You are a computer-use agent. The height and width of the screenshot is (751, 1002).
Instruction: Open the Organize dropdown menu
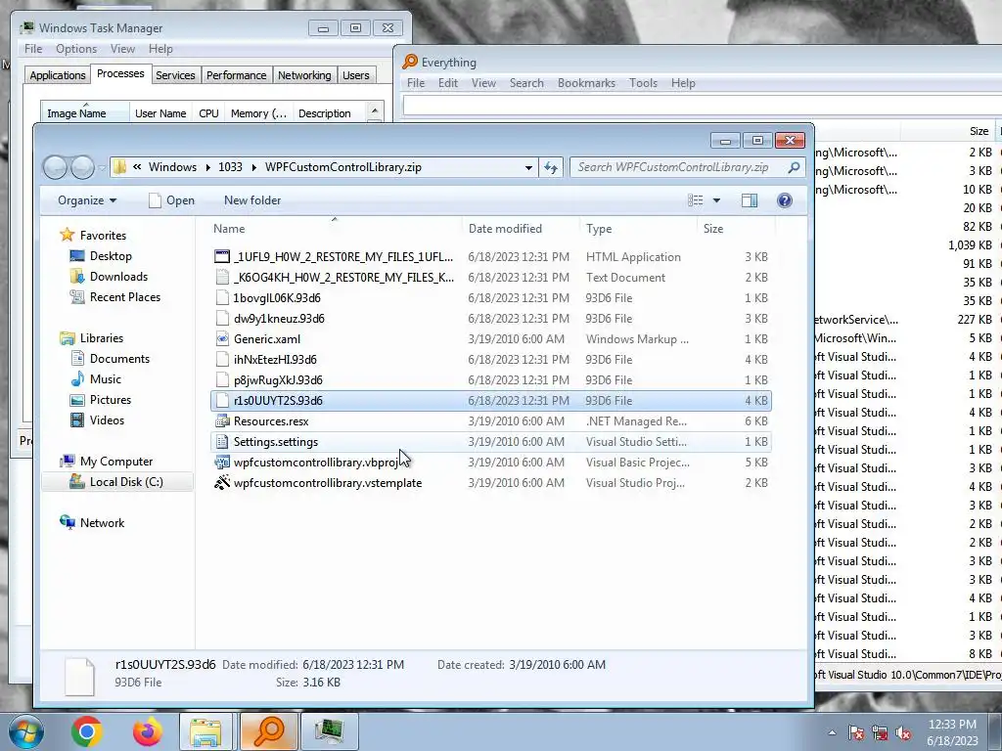tap(87, 200)
